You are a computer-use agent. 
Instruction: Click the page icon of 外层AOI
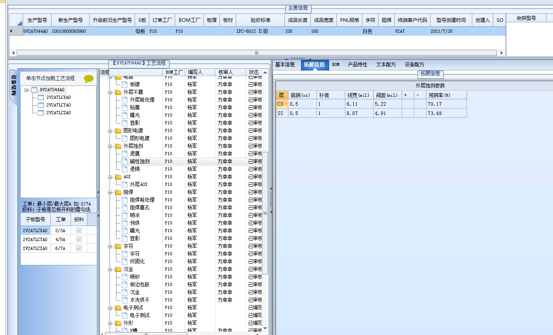pyautogui.click(x=125, y=184)
